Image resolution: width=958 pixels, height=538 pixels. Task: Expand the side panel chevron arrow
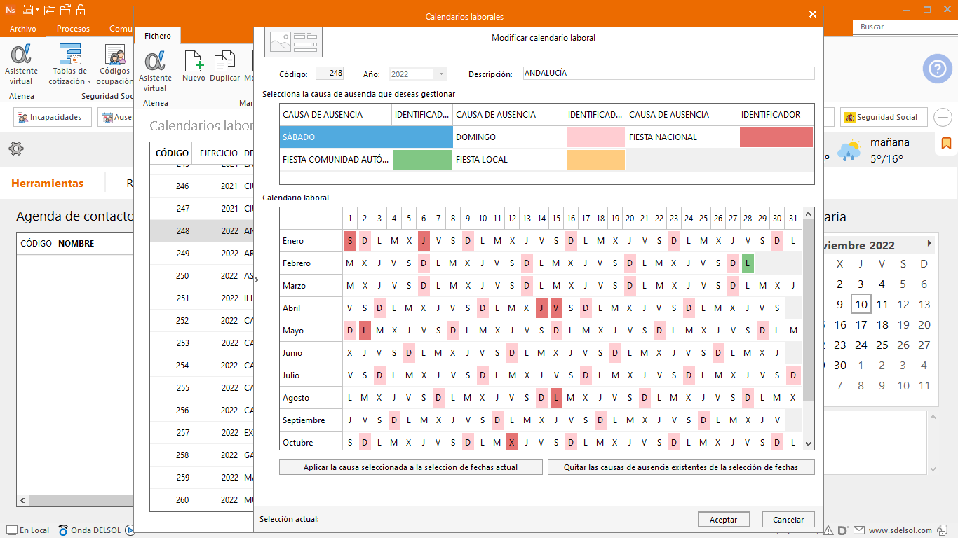click(x=257, y=280)
